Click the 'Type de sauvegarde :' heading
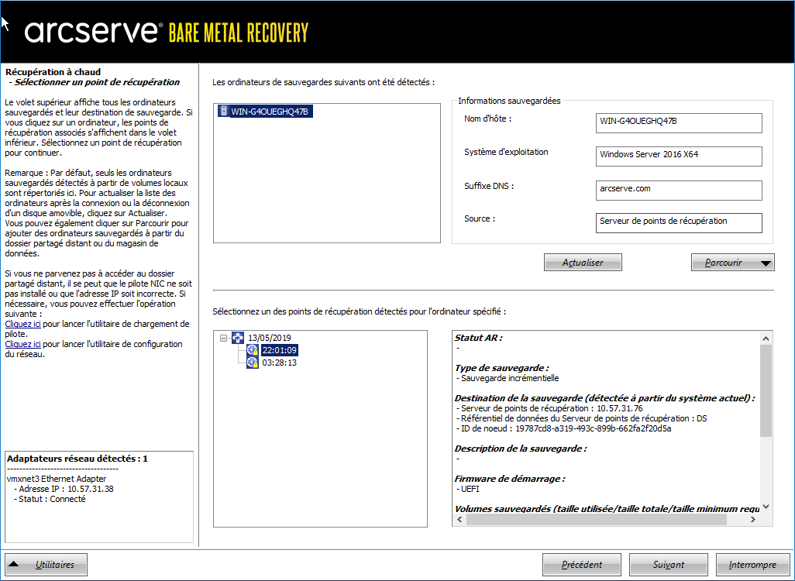This screenshot has height=581, width=795. pos(502,368)
